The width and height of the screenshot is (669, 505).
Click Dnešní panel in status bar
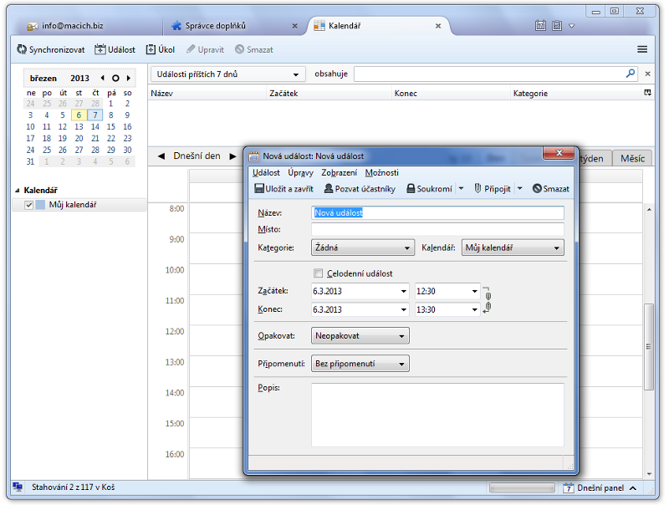coord(600,488)
